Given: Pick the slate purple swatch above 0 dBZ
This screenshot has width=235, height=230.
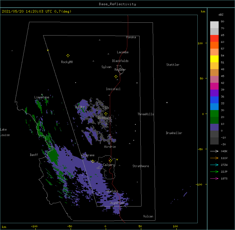Looking at the screenshot, I should tap(214, 127).
